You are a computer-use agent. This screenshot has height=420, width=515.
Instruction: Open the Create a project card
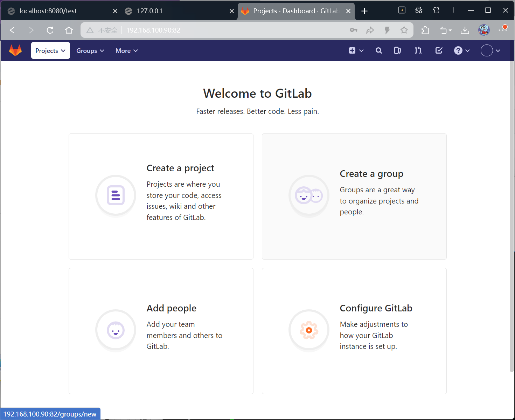coord(161,197)
